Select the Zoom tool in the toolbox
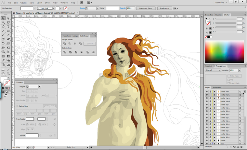Screen dimensions: 247x150 pyautogui.click(x=8, y=74)
